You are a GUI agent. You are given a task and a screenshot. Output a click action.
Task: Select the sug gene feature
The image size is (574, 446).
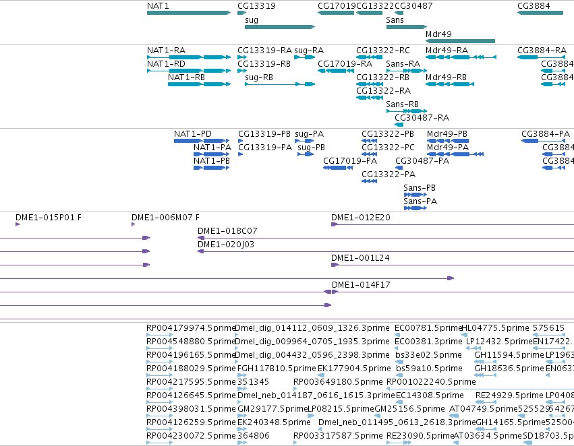[x=280, y=27]
